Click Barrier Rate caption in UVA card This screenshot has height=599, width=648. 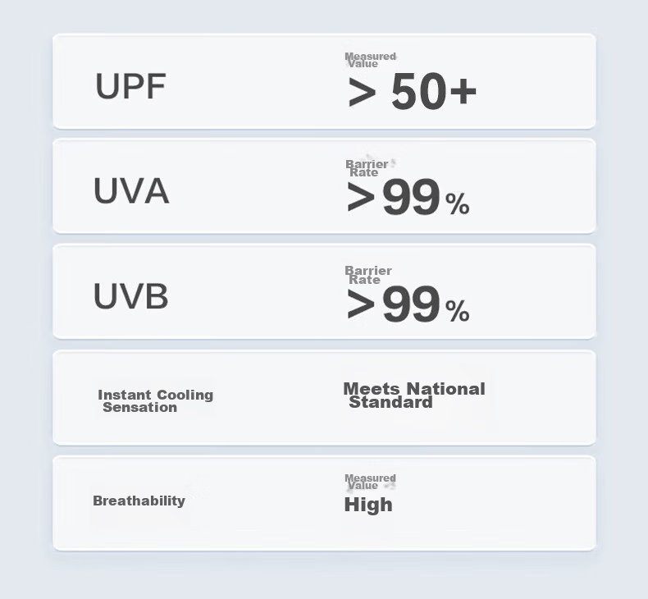[x=367, y=168]
